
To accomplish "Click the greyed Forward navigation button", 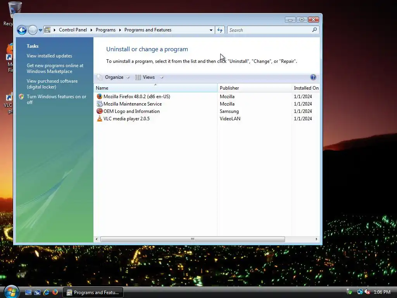I will coord(33,30).
